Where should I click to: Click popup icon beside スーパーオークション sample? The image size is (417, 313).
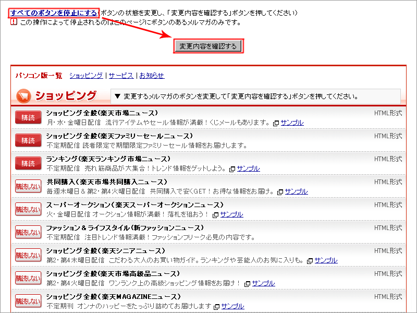point(215,215)
